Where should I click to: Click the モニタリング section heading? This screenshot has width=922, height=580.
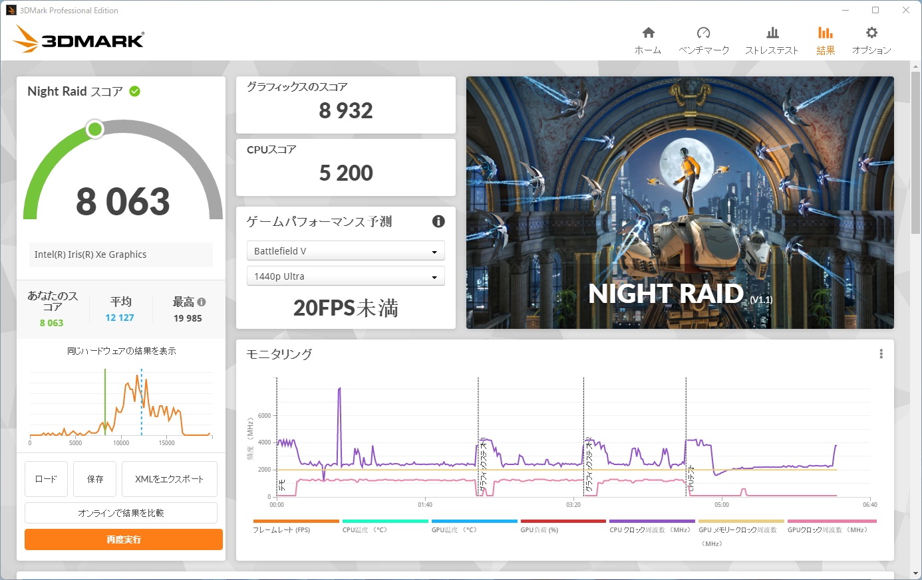coord(279,354)
